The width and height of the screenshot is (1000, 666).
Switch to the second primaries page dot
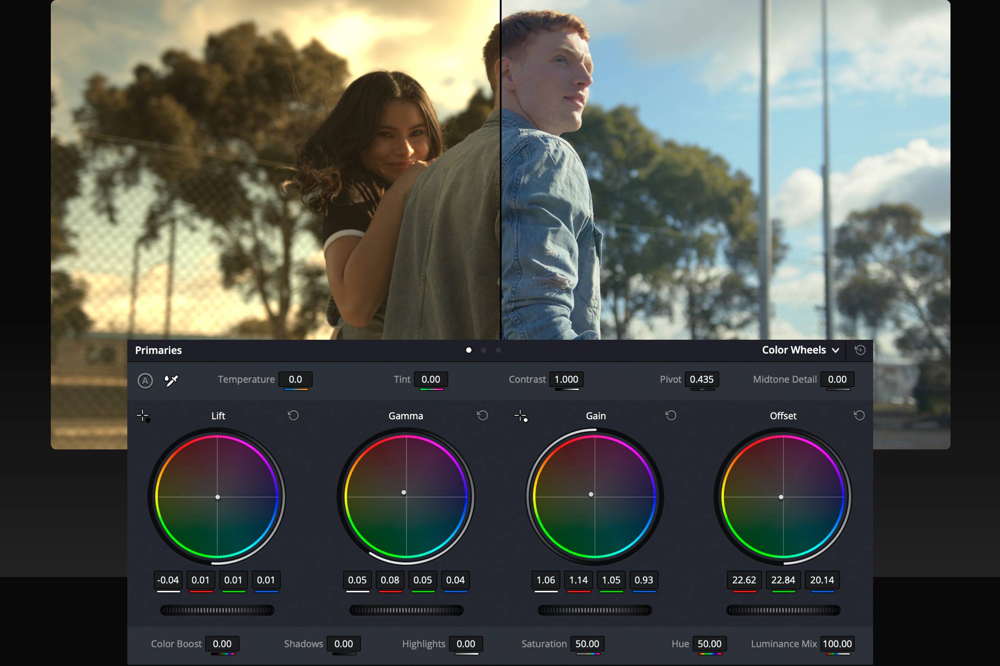(x=484, y=350)
